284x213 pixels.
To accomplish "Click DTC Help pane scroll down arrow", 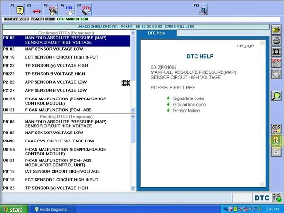I will click(262, 184).
